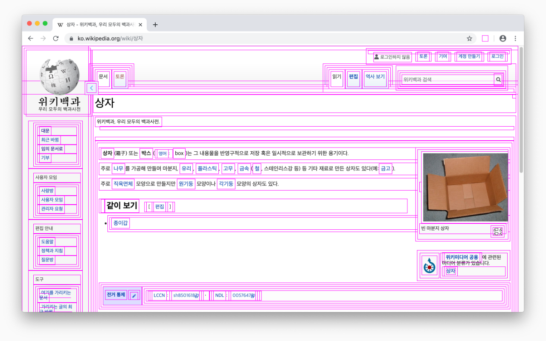546x341 pixels.
Task: Click the 계정 만들기 link
Action: pos(469,57)
